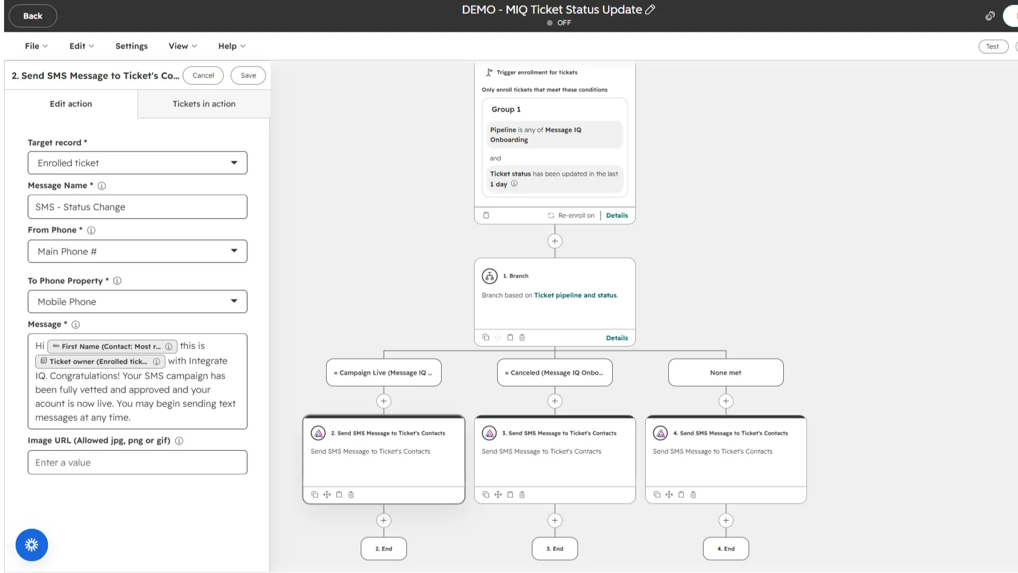This screenshot has height=573, width=1018.
Task: Delete action 3 Send SMS card
Action: [522, 495]
